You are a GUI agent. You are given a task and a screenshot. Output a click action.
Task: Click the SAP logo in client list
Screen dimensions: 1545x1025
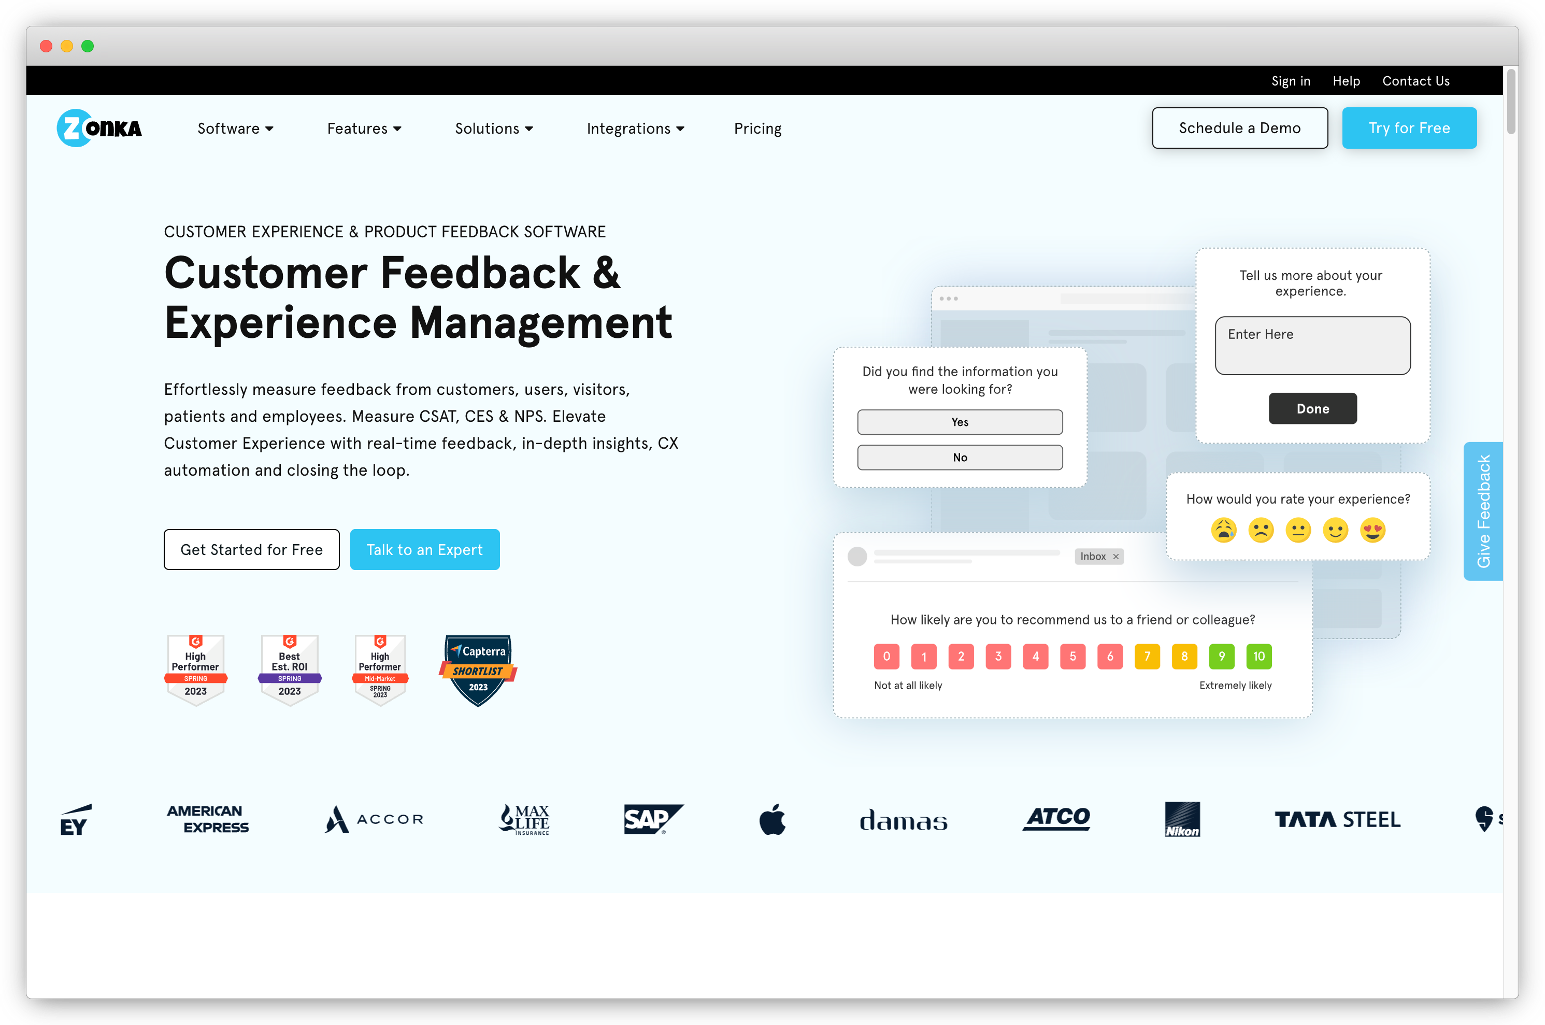click(x=649, y=818)
